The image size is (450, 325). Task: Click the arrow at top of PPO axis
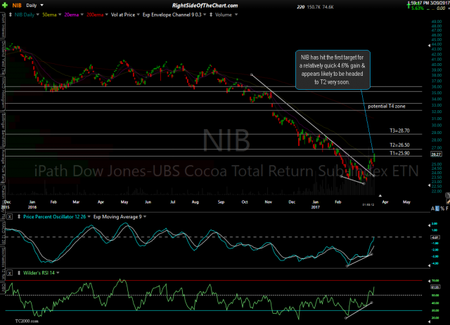[429, 225]
